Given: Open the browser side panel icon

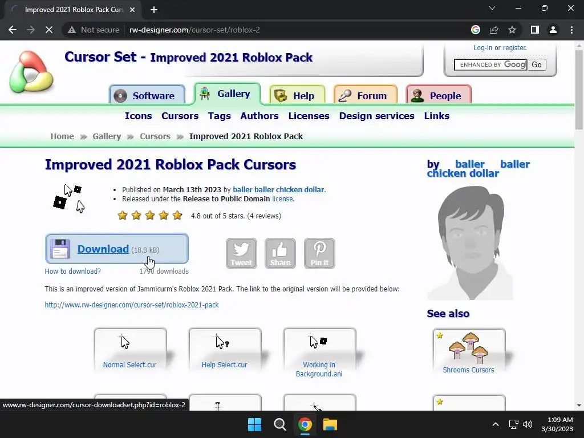Looking at the screenshot, I should (x=535, y=30).
